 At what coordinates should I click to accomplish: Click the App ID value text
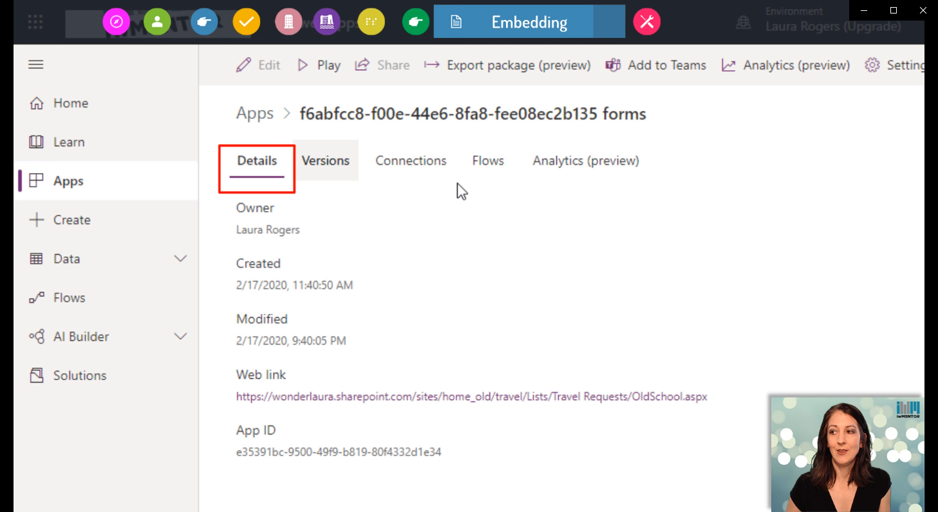coord(339,452)
